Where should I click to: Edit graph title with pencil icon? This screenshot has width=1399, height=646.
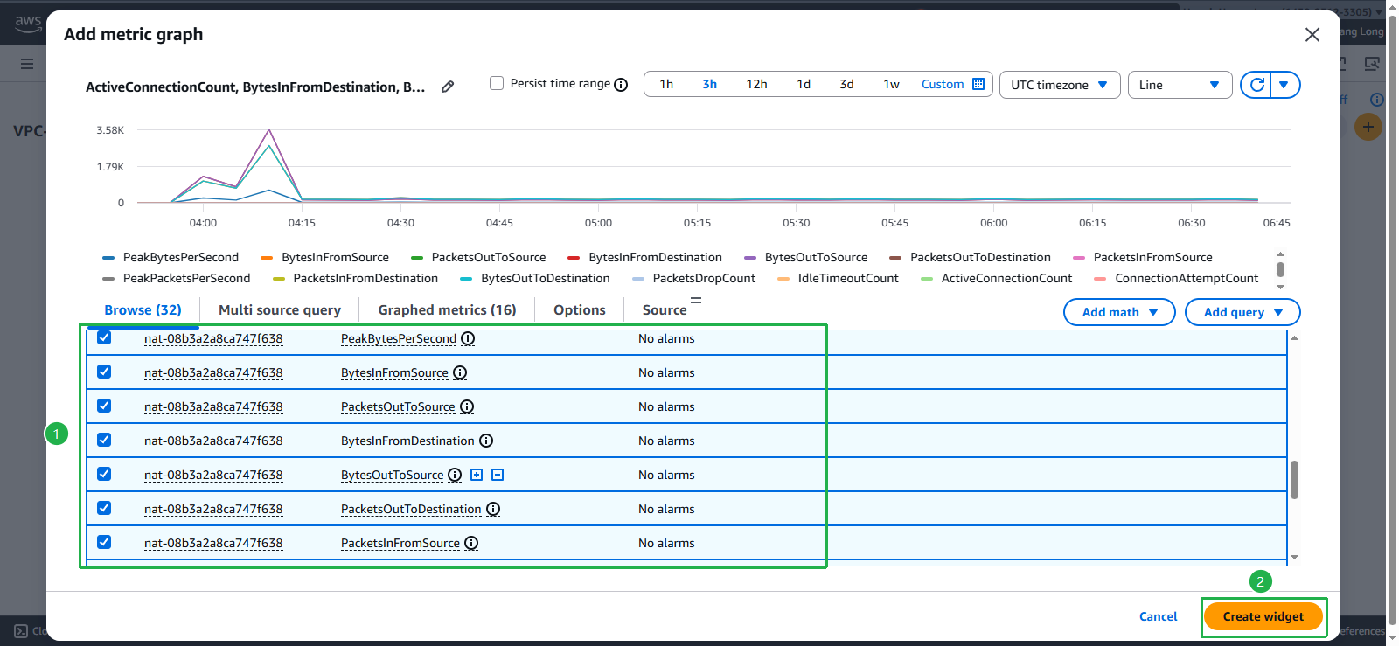[448, 87]
